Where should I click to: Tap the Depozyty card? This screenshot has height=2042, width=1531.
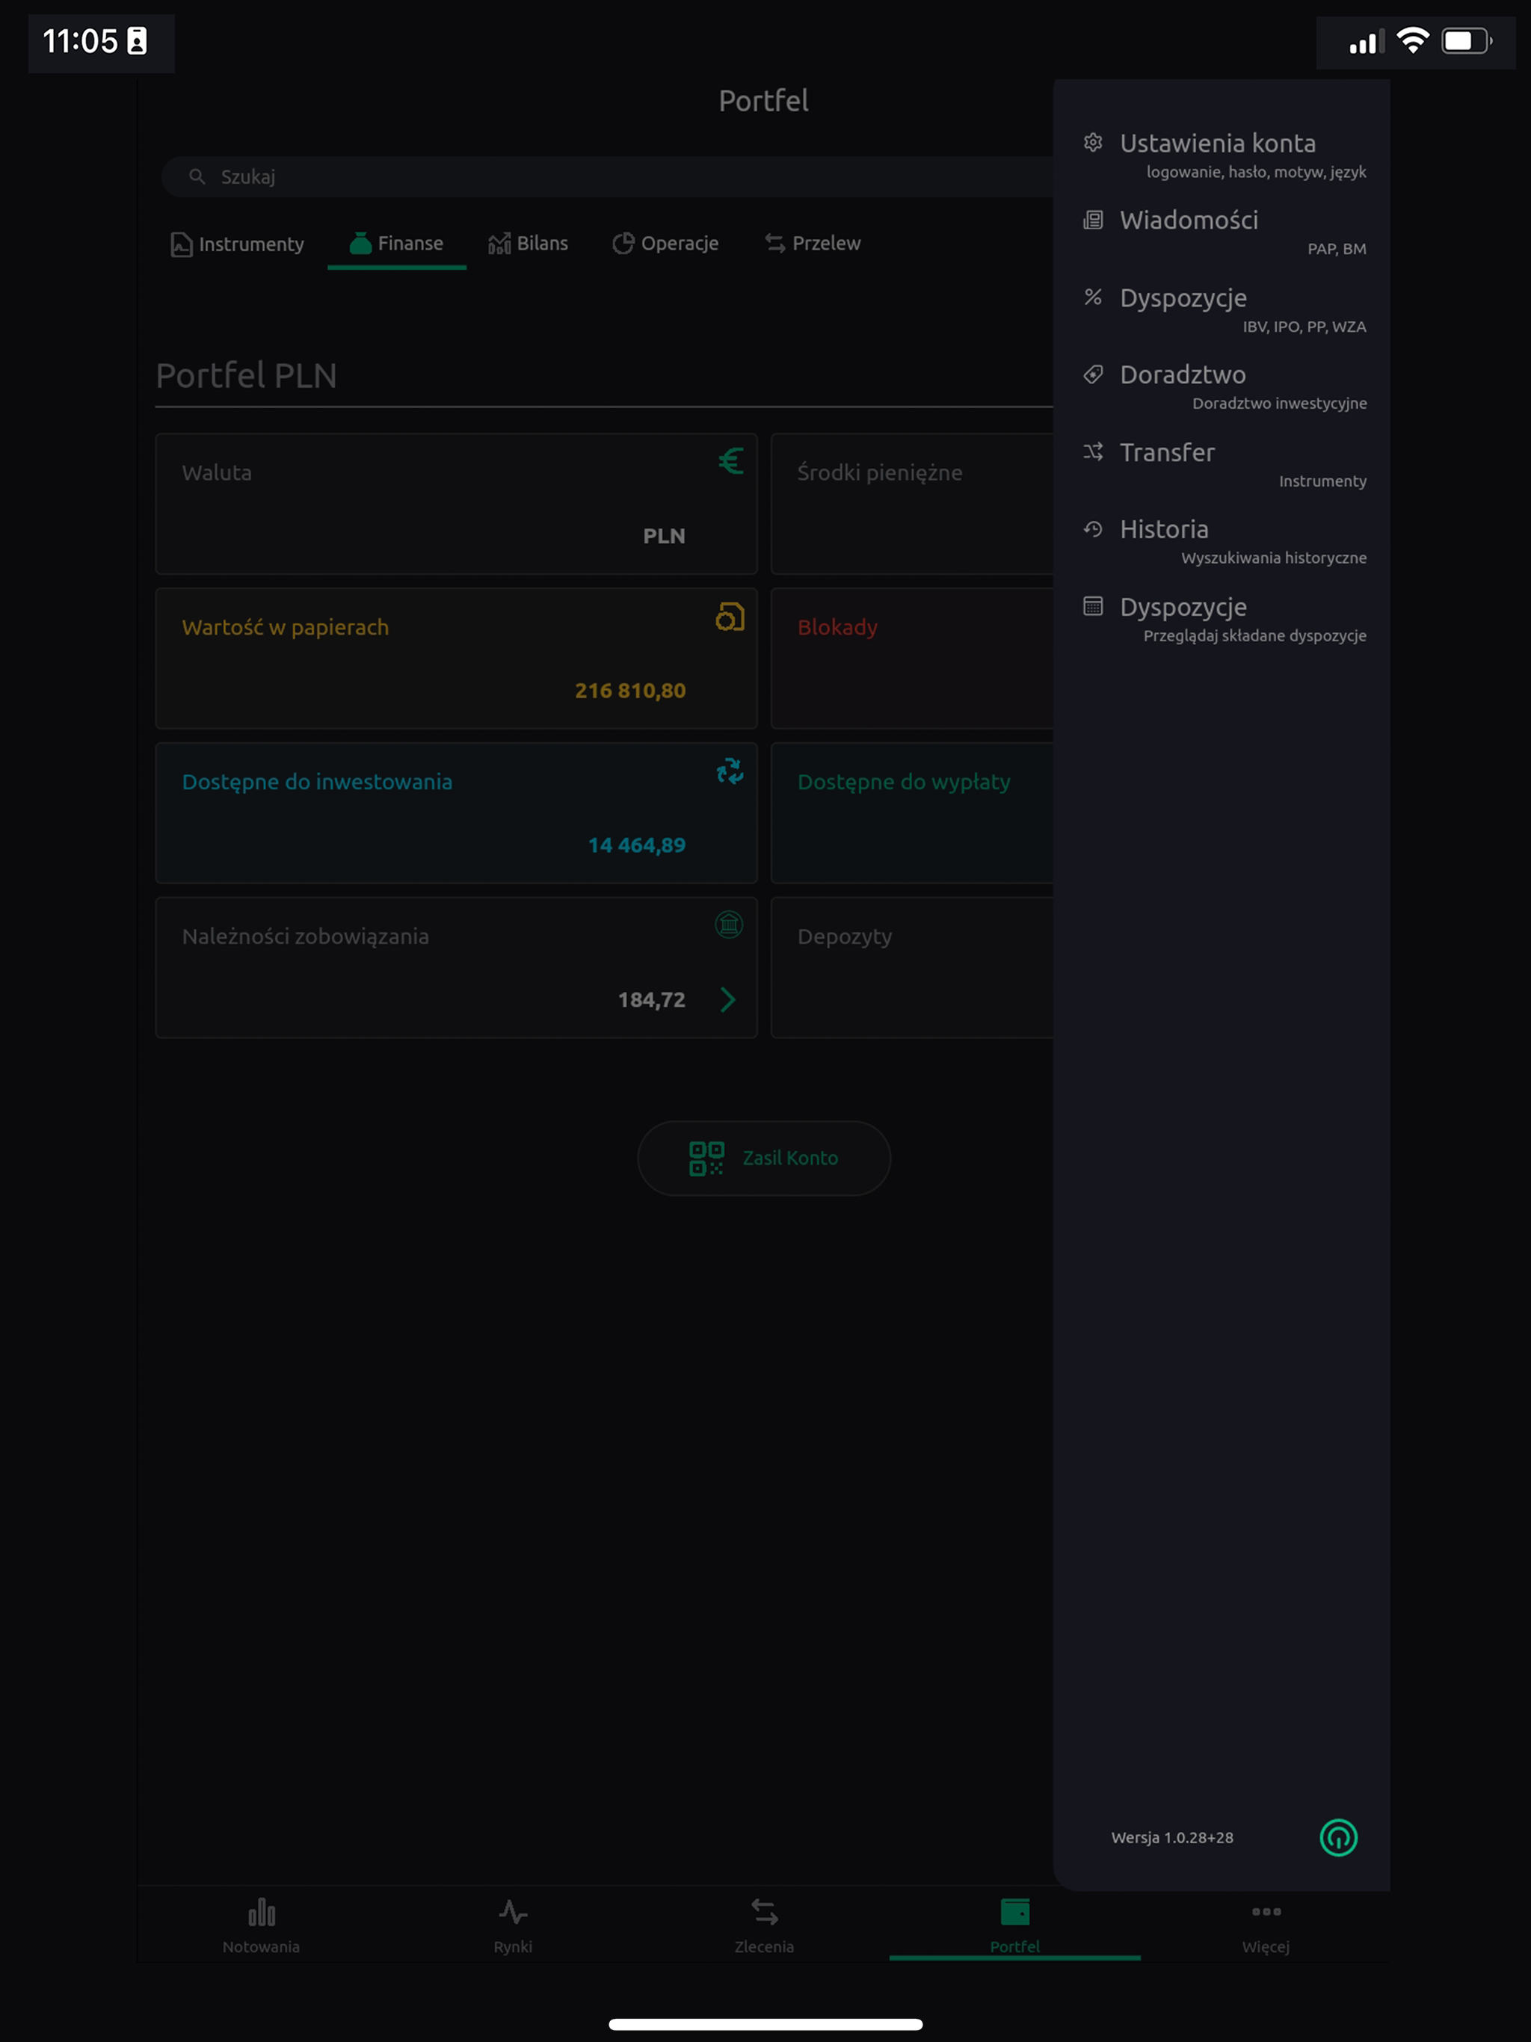[912, 967]
